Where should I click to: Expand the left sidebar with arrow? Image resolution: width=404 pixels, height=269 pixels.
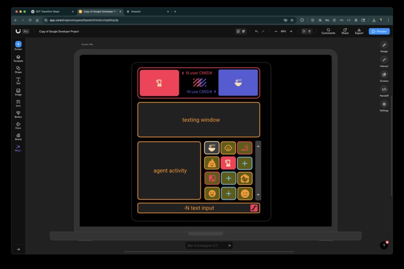click(x=18, y=249)
